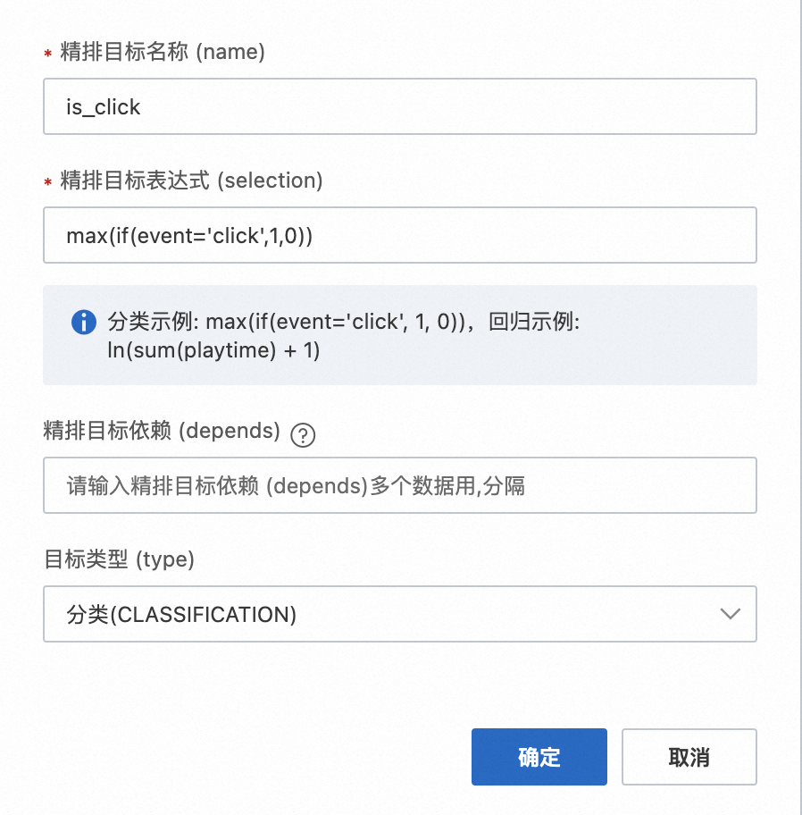Screen dimensions: 802x815
Task: Click the empty right end of selection field
Action: tap(581, 236)
